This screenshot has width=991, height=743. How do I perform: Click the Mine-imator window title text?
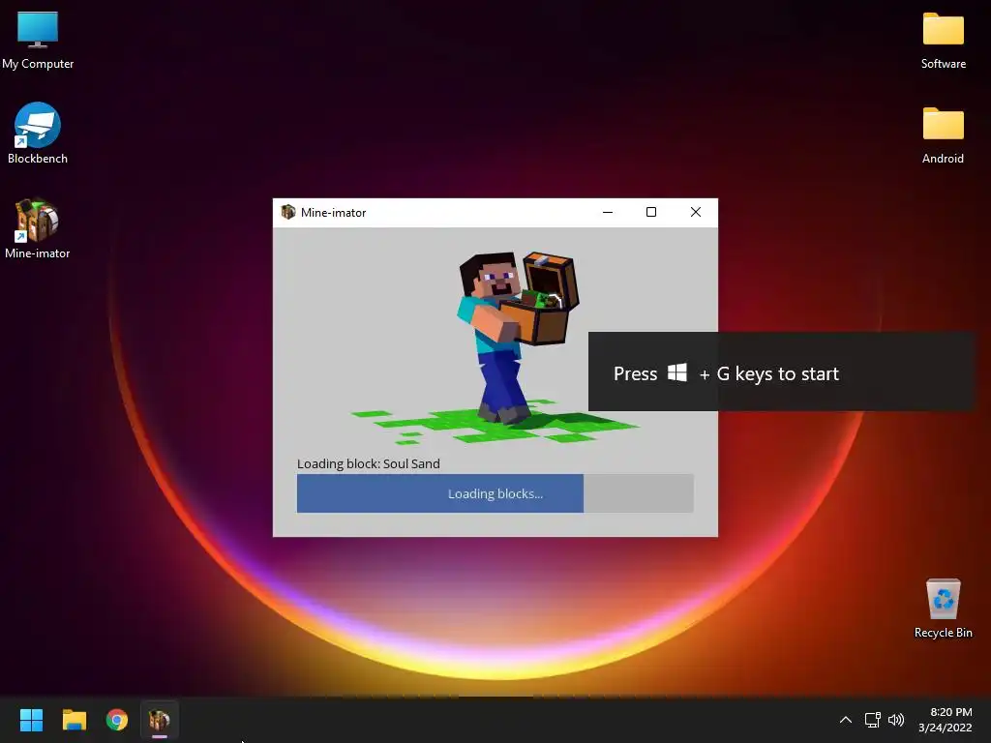click(333, 213)
